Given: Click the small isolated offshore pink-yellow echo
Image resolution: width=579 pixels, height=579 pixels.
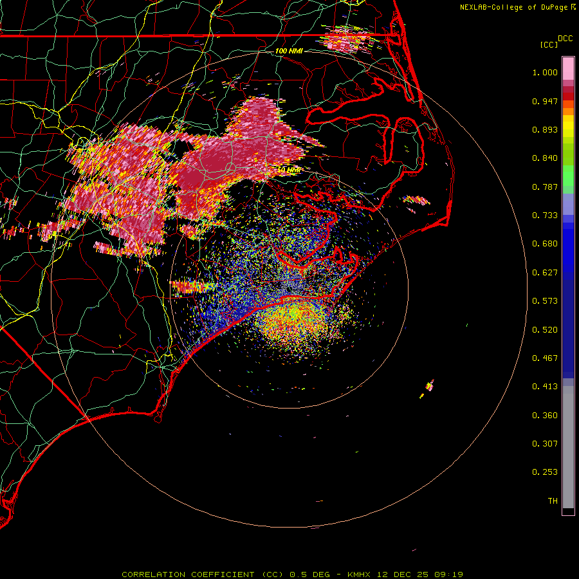Looking at the screenshot, I should pos(429,386).
